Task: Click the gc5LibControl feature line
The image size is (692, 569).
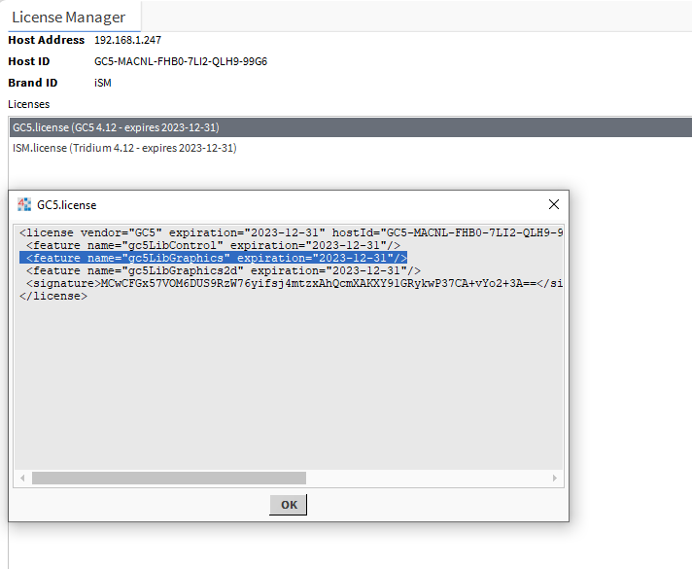Action: (213, 246)
